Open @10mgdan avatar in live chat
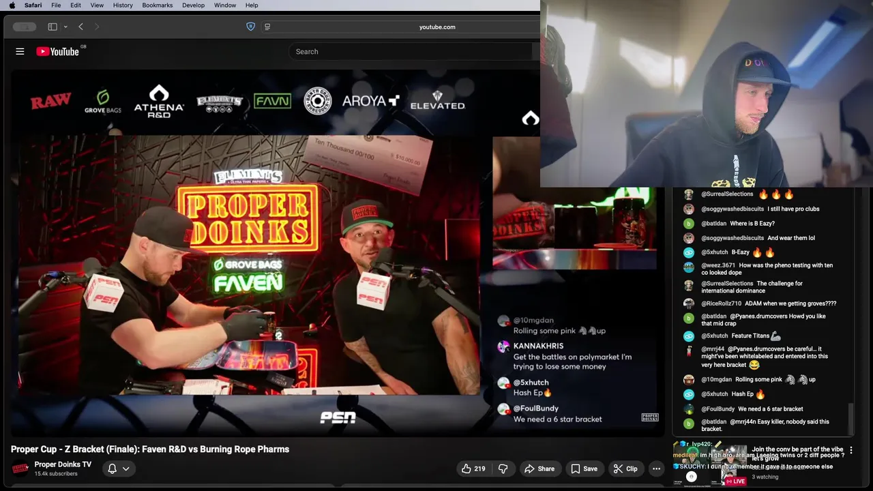Screen dimensions: 873x491 click(689, 380)
